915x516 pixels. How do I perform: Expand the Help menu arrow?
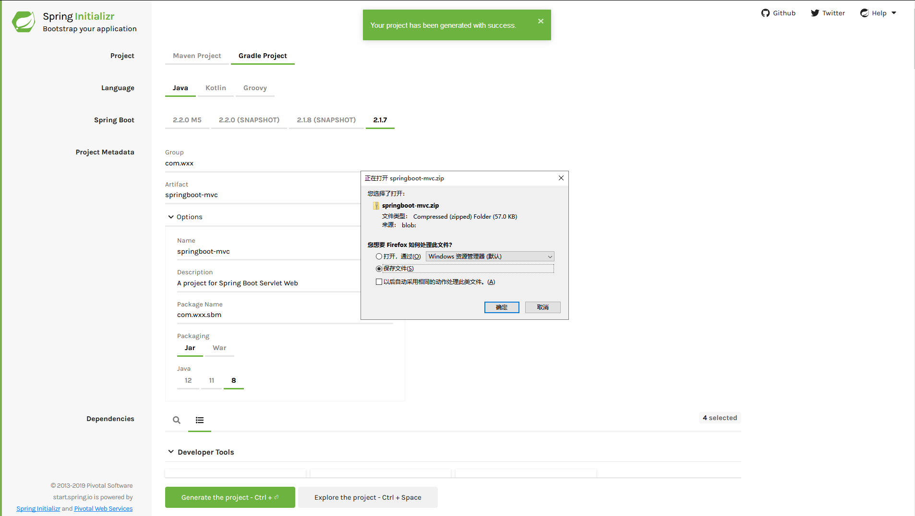click(x=894, y=13)
